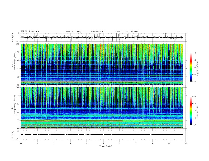Click the ch.1 spectrogram color bar
Viewport: 209px width, 161px height.
tap(191, 67)
